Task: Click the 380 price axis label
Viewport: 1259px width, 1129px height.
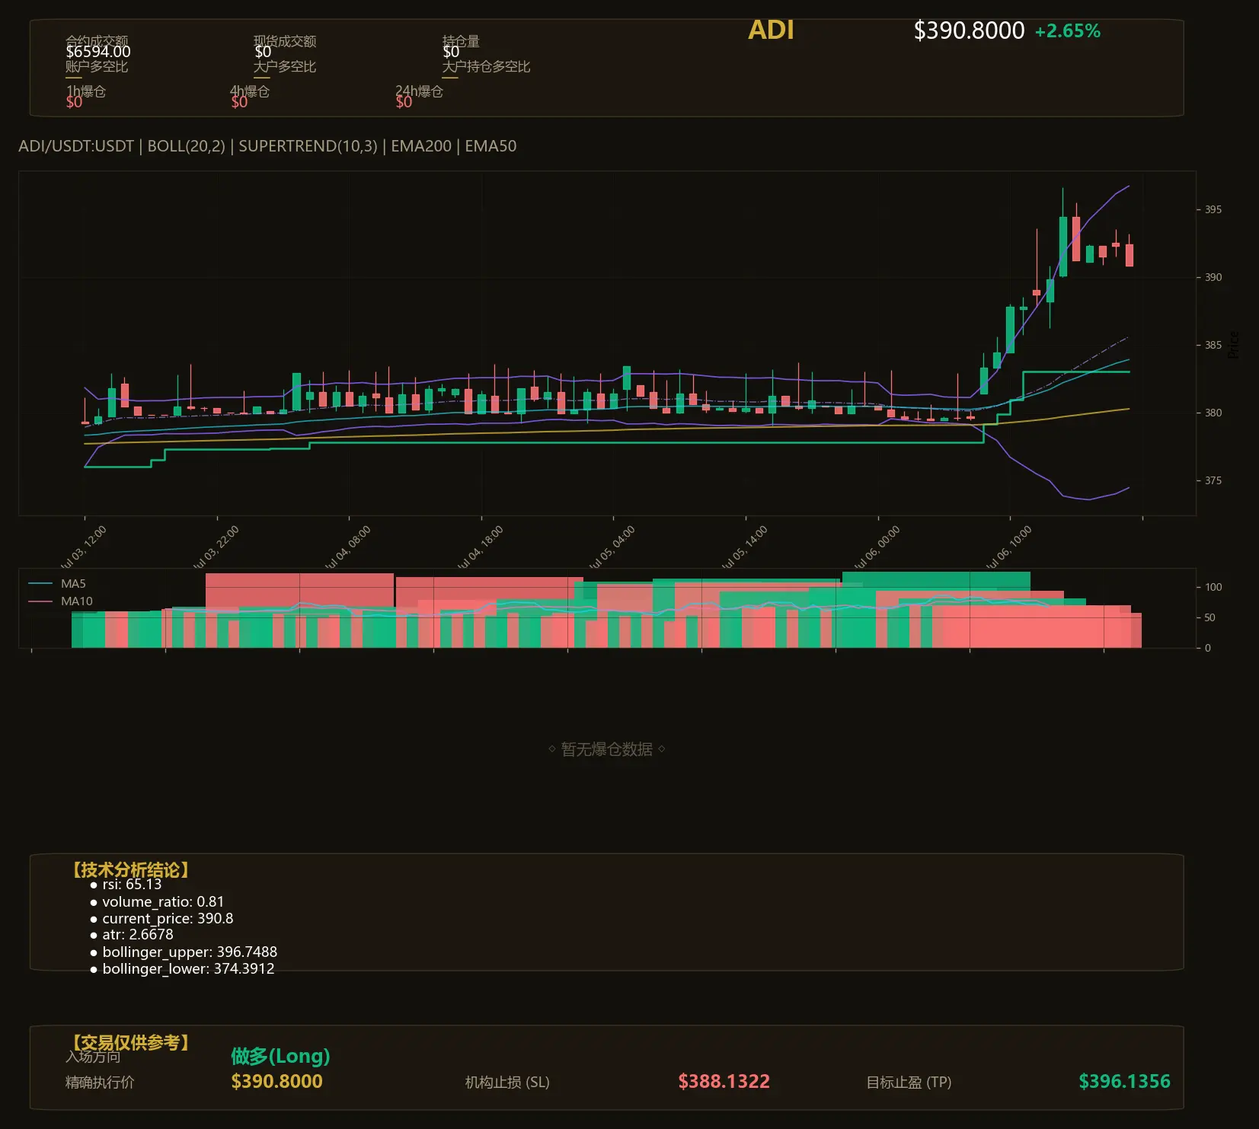Action: click(1213, 413)
